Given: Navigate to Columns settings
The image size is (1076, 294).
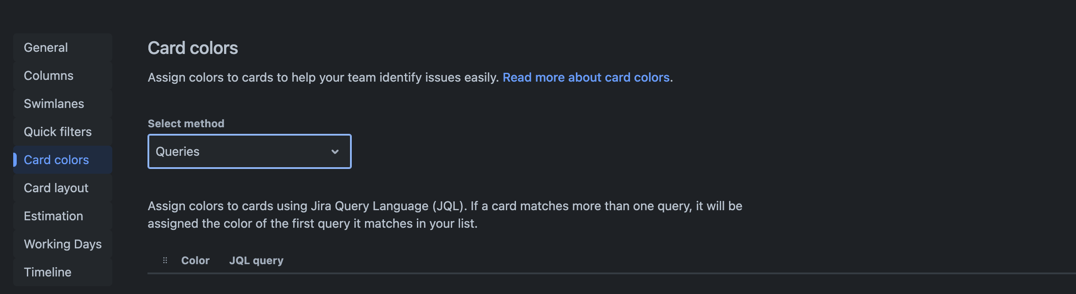Looking at the screenshot, I should 48,75.
